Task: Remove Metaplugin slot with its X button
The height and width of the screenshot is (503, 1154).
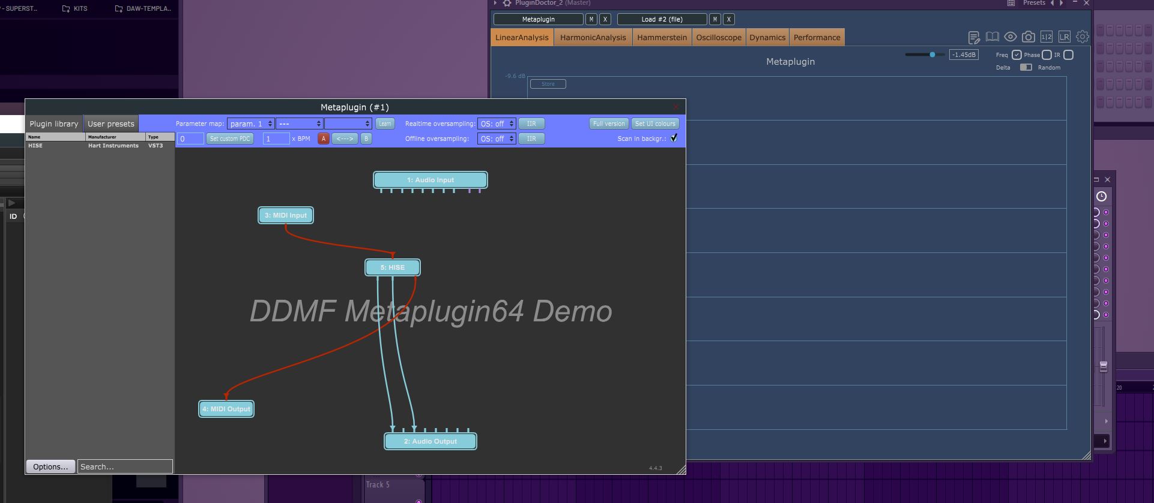Action: pyautogui.click(x=605, y=19)
